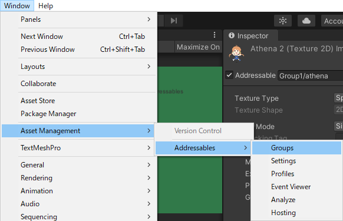Expand the Audio submenu
Screen dimensions: 343x221
(80, 204)
